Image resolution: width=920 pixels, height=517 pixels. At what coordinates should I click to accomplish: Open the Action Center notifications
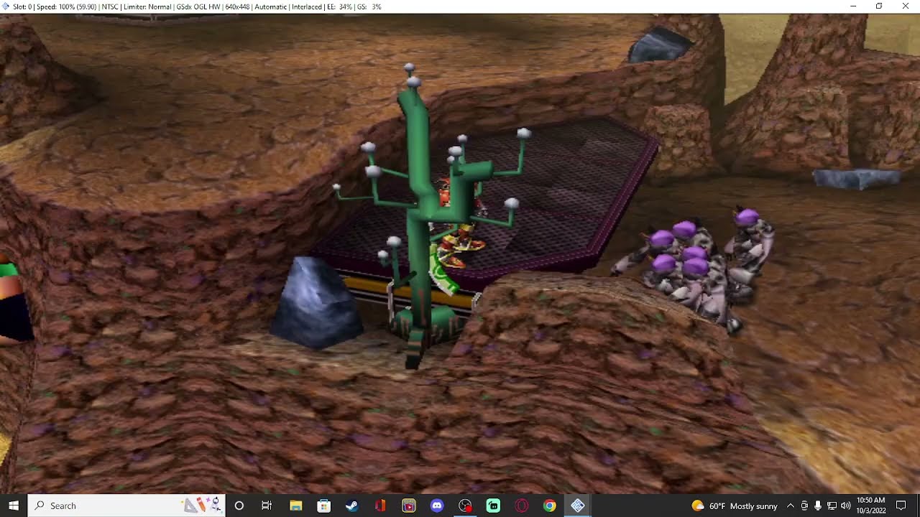(901, 506)
